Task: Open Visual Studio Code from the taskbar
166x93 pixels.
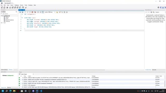Action: pyautogui.click(x=41, y=91)
